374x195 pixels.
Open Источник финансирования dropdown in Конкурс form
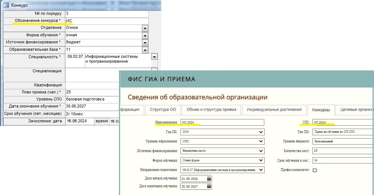pyautogui.click(x=145, y=43)
